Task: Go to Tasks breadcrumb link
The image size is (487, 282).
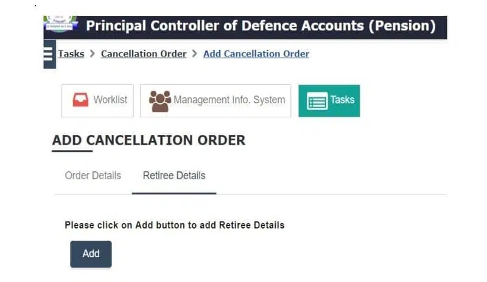Action: click(71, 54)
